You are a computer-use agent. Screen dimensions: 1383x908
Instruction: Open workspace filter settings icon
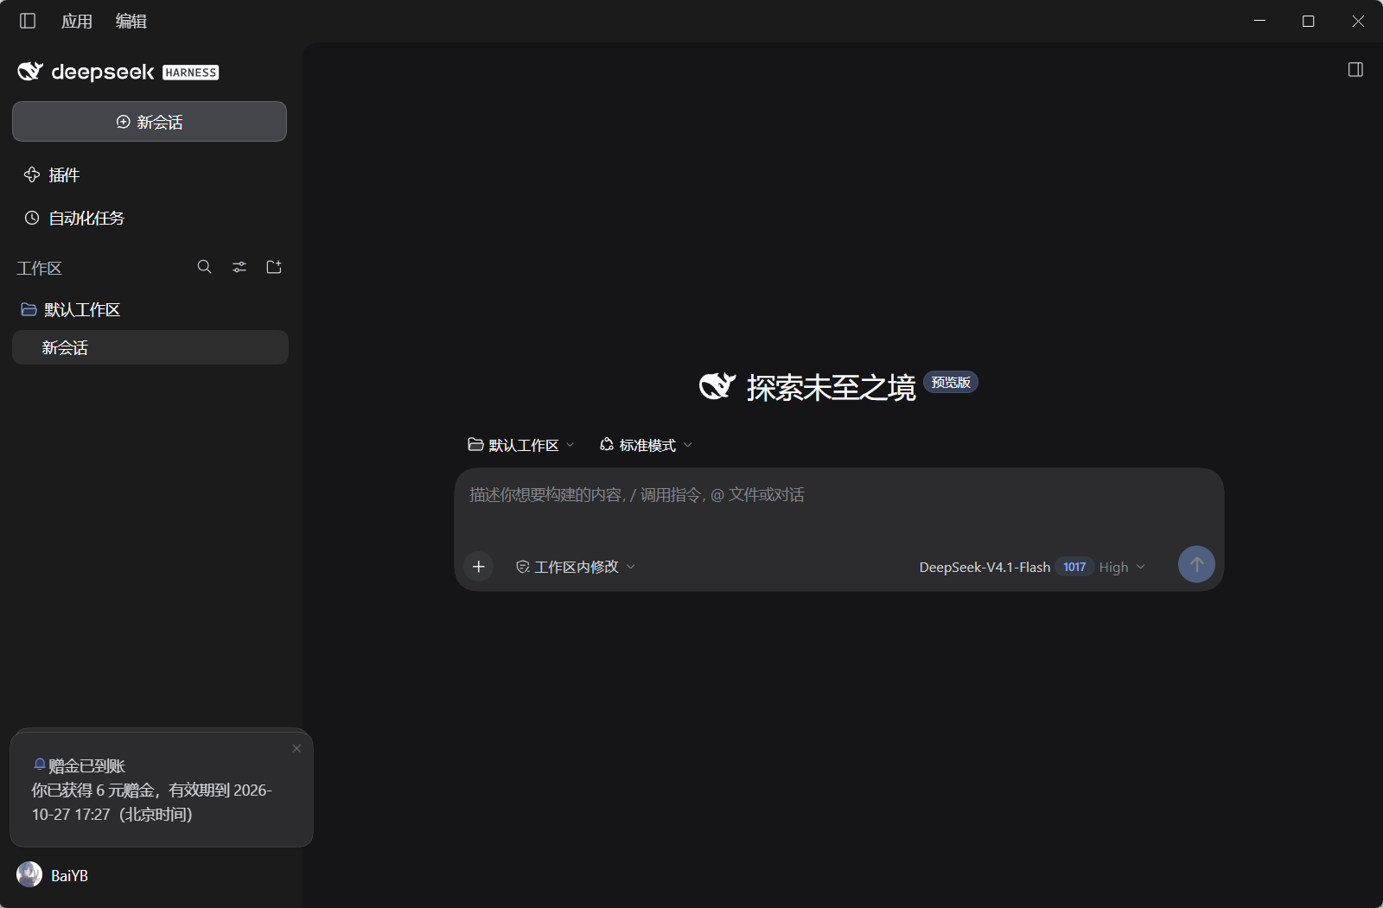(x=239, y=267)
